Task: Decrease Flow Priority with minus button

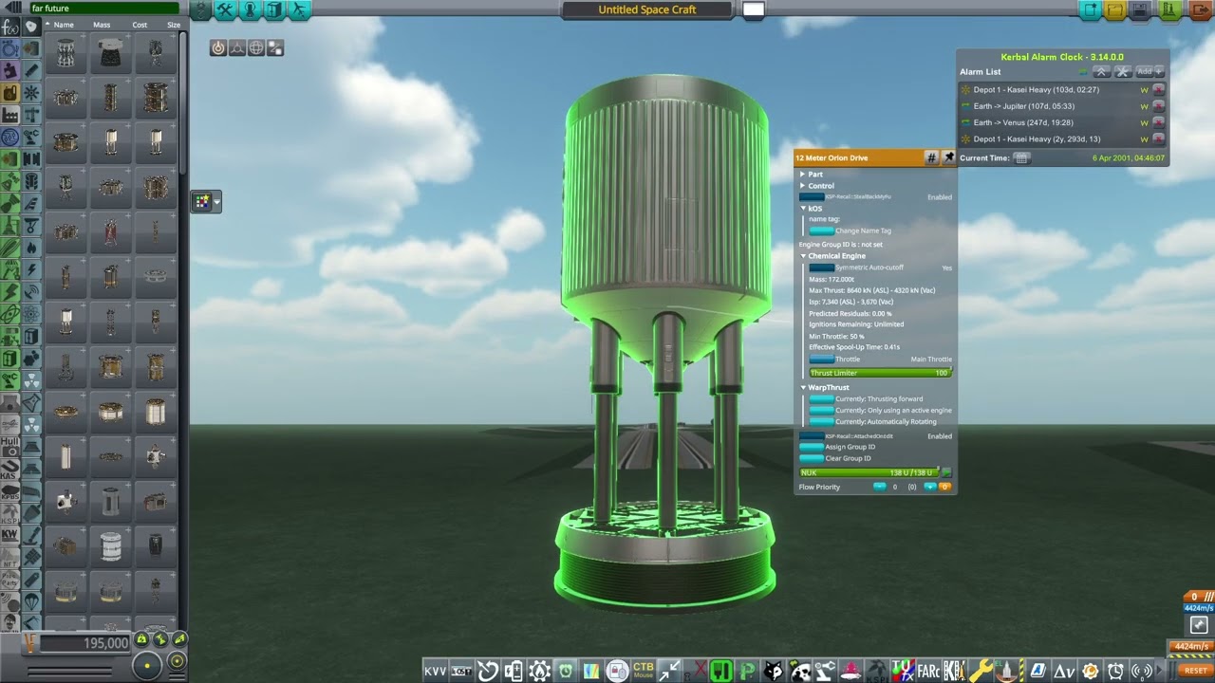Action: (880, 487)
